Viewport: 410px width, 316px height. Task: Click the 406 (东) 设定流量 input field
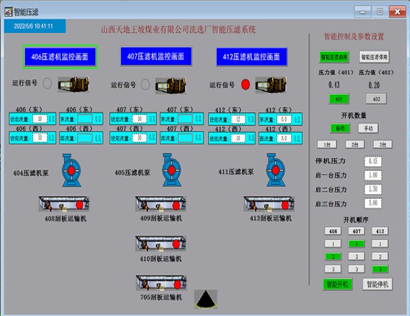38,118
